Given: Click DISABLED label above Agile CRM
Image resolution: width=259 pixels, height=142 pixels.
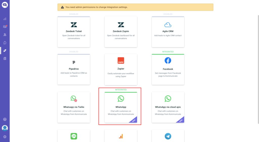Looking at the screenshot, I should 168,14.
